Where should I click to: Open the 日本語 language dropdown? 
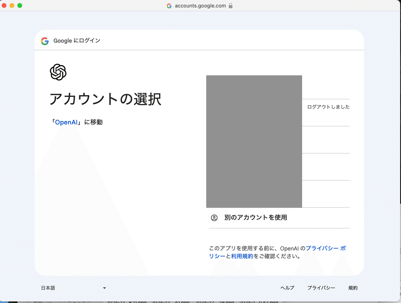(x=74, y=288)
